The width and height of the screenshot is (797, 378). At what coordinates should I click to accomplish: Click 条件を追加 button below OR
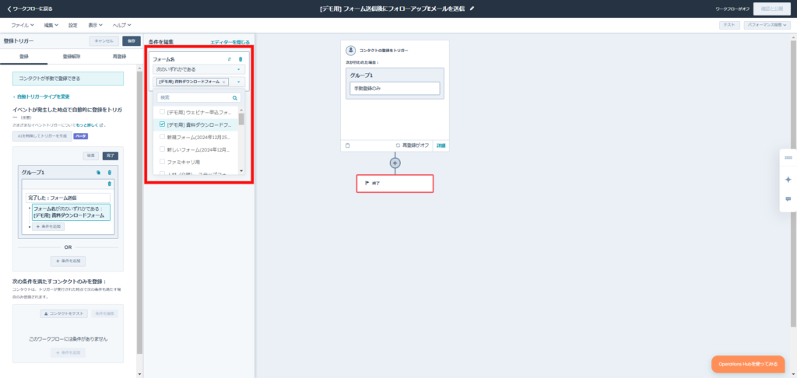pos(68,261)
